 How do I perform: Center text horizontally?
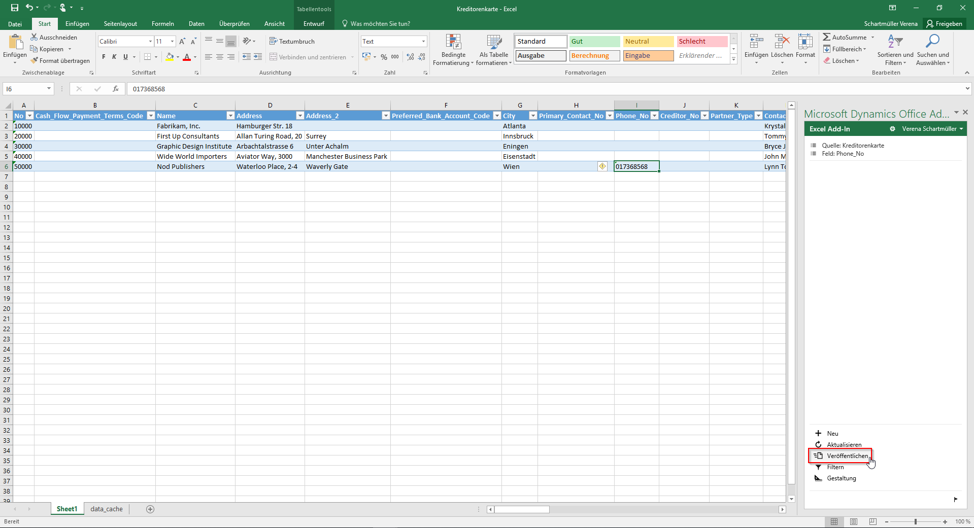(x=219, y=57)
